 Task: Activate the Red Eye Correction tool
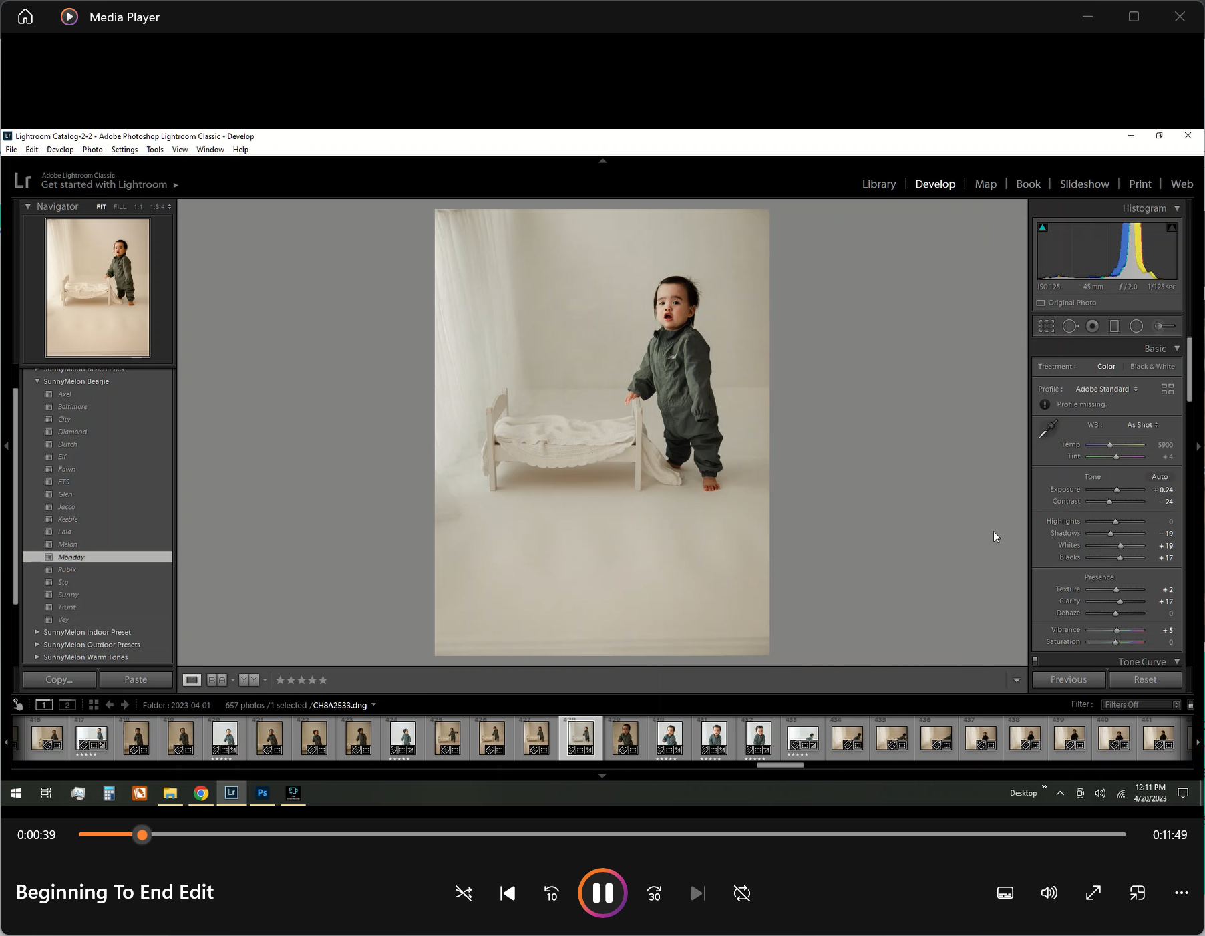pyautogui.click(x=1093, y=326)
